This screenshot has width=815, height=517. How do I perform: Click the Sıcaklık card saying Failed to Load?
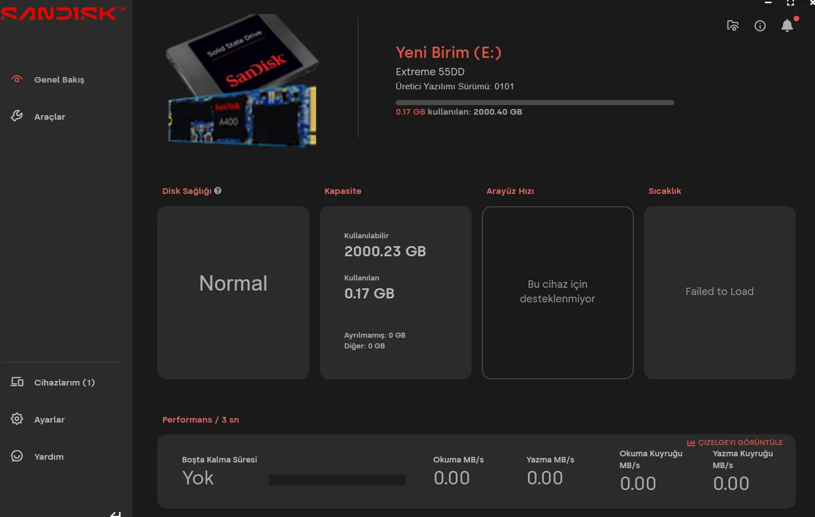(720, 293)
